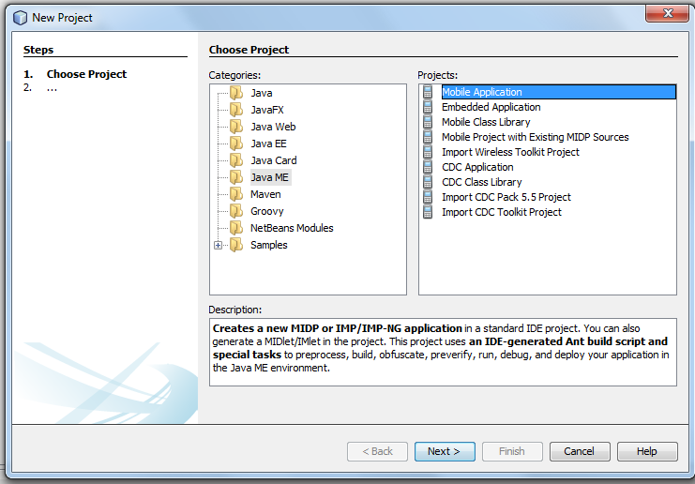
Task: Select the Java Card category
Action: pyautogui.click(x=274, y=160)
